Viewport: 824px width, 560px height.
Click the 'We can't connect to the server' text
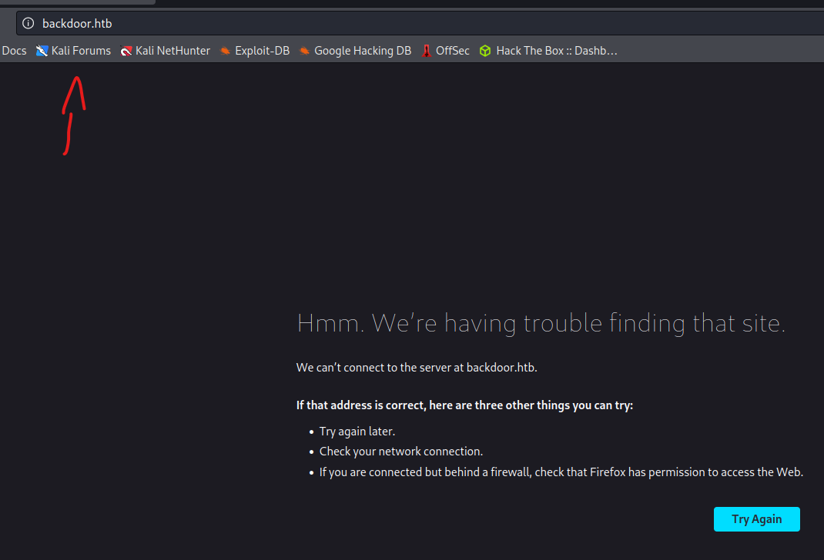tap(417, 368)
